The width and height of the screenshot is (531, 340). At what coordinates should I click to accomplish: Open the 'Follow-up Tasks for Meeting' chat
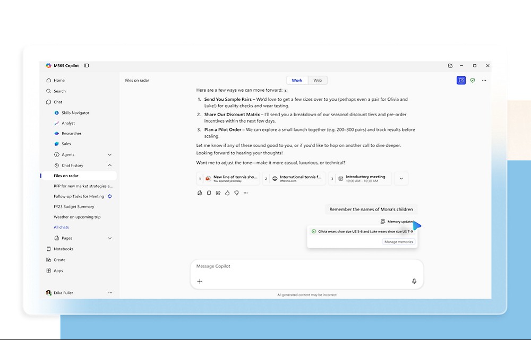pyautogui.click(x=79, y=196)
